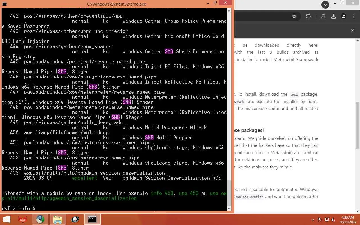Click the text 'payload/windows/x64/peinject/reverse_named_pipe'
Viewport: 360px width, 225px height.
90,77
